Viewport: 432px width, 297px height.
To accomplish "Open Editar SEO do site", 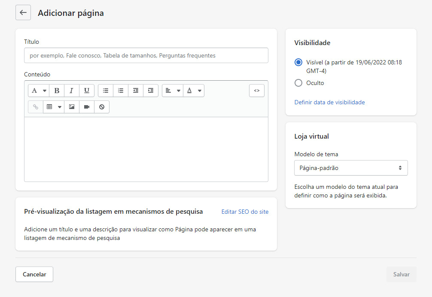I will click(x=245, y=212).
